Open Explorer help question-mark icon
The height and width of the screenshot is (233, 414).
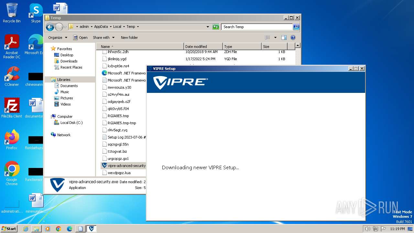293,38
